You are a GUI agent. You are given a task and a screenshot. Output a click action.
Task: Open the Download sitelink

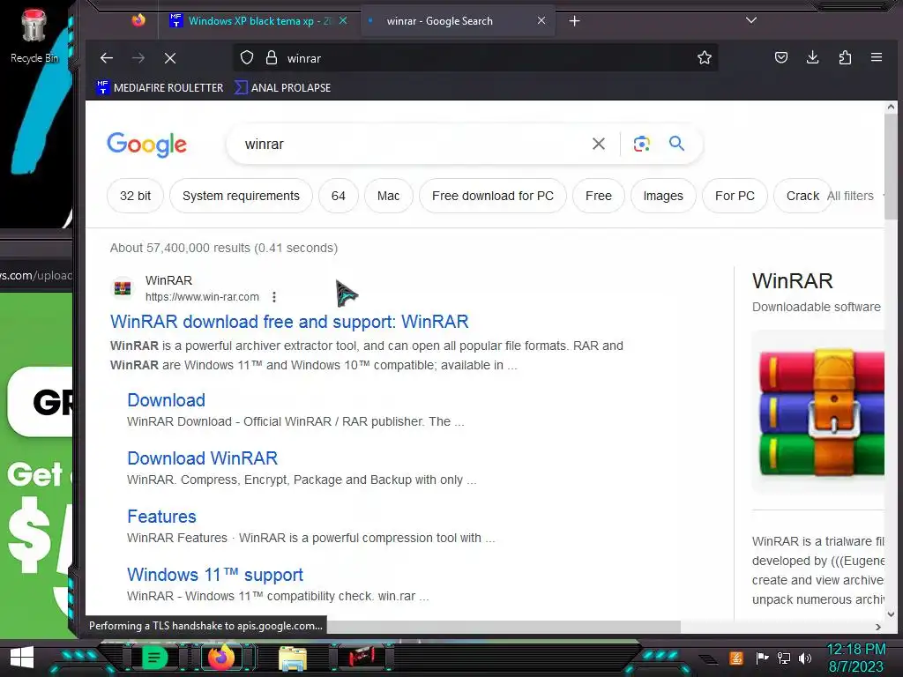pos(166,400)
